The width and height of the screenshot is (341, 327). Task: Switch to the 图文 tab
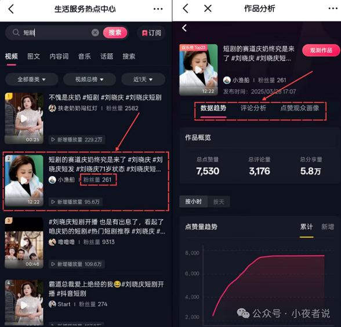[34, 57]
